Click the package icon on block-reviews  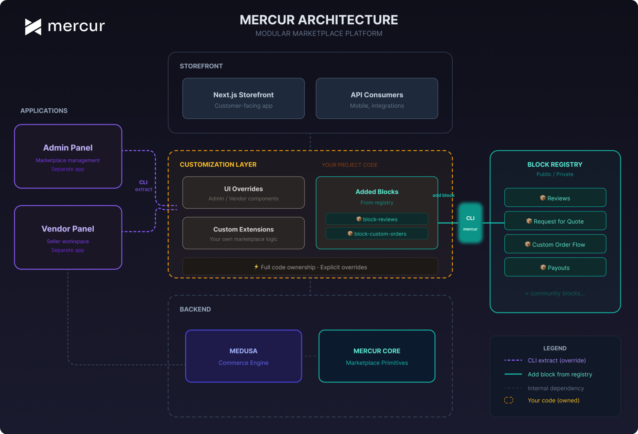[x=358, y=219]
